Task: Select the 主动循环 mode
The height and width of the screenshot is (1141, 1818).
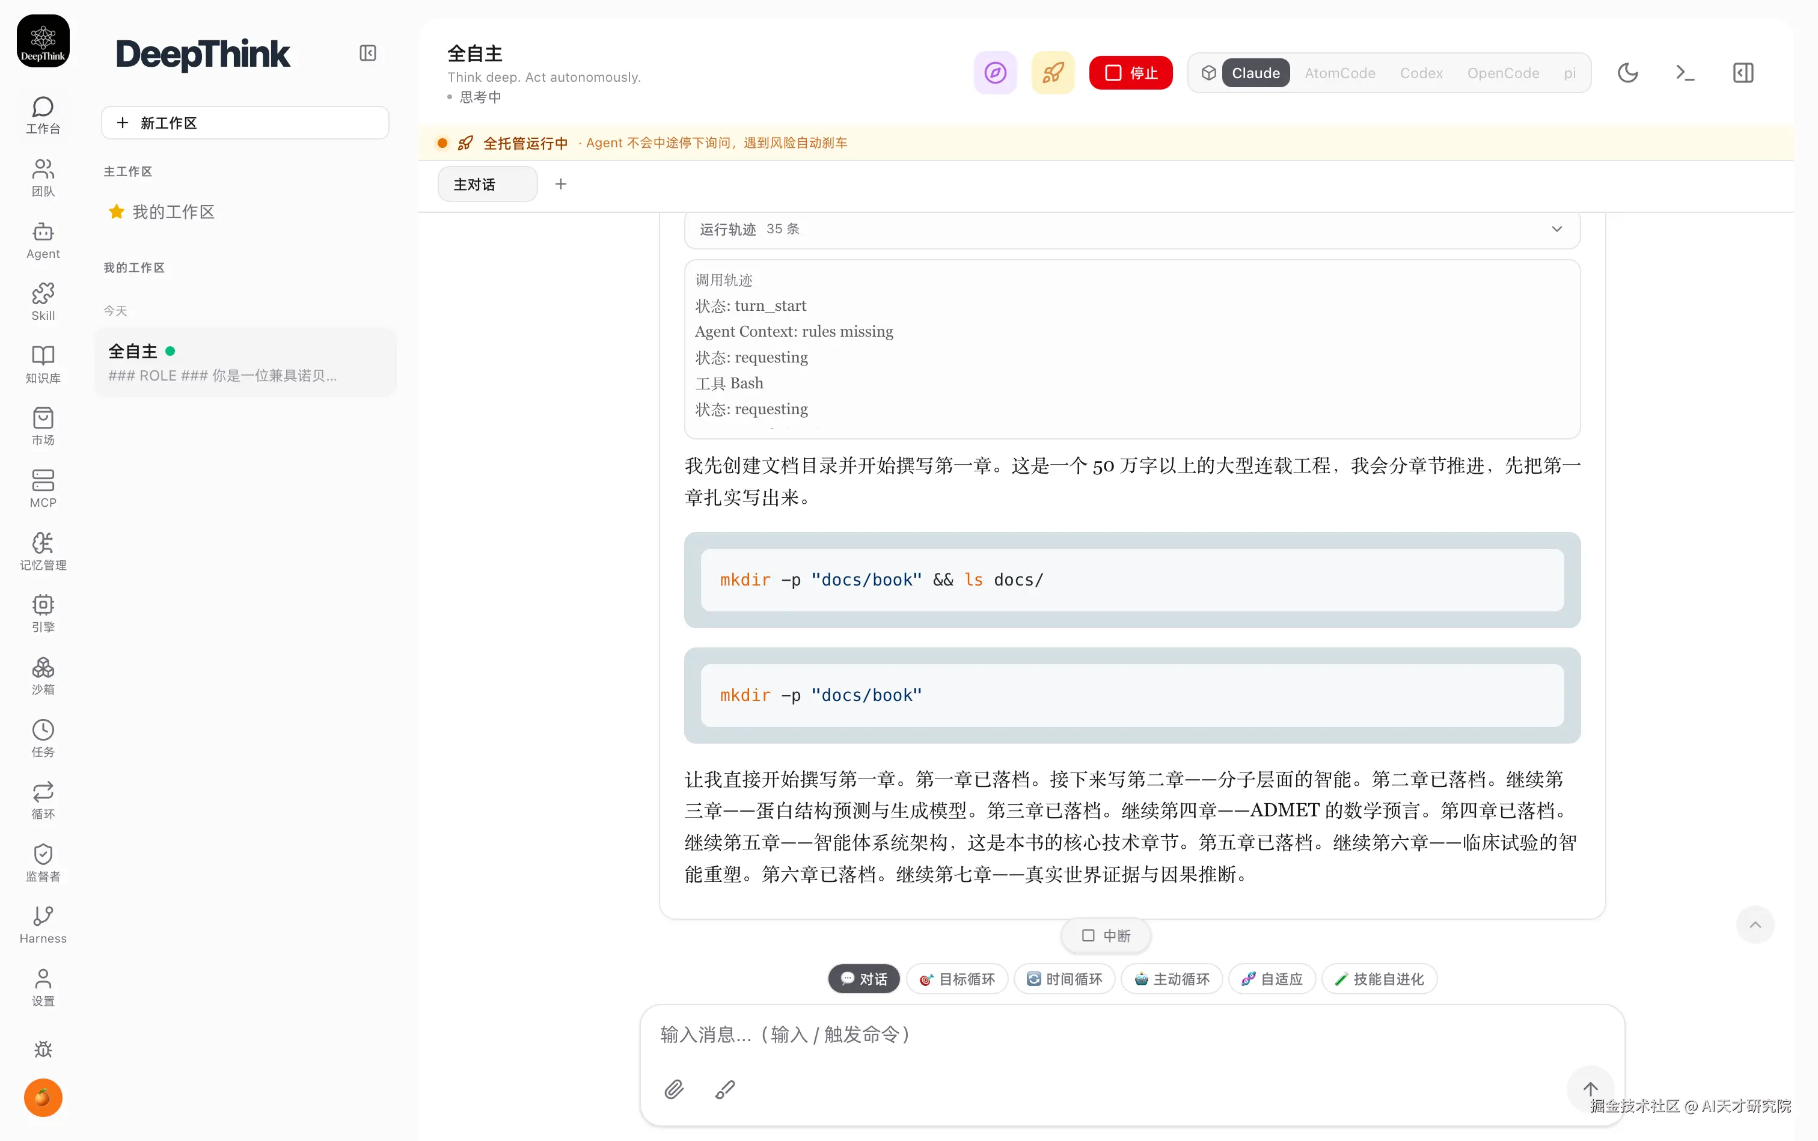Action: click(1171, 978)
